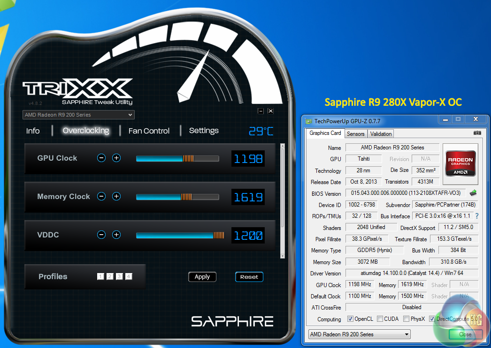This screenshot has height=348, width=491.
Task: Save BIOS using the chip icon
Action: coord(473,193)
